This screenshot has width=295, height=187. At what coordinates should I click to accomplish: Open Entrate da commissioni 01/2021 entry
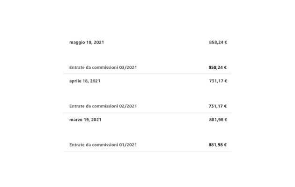tap(103, 145)
